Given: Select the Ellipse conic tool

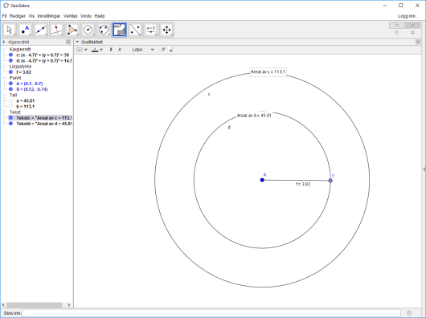Looking at the screenshot, I should [104, 30].
